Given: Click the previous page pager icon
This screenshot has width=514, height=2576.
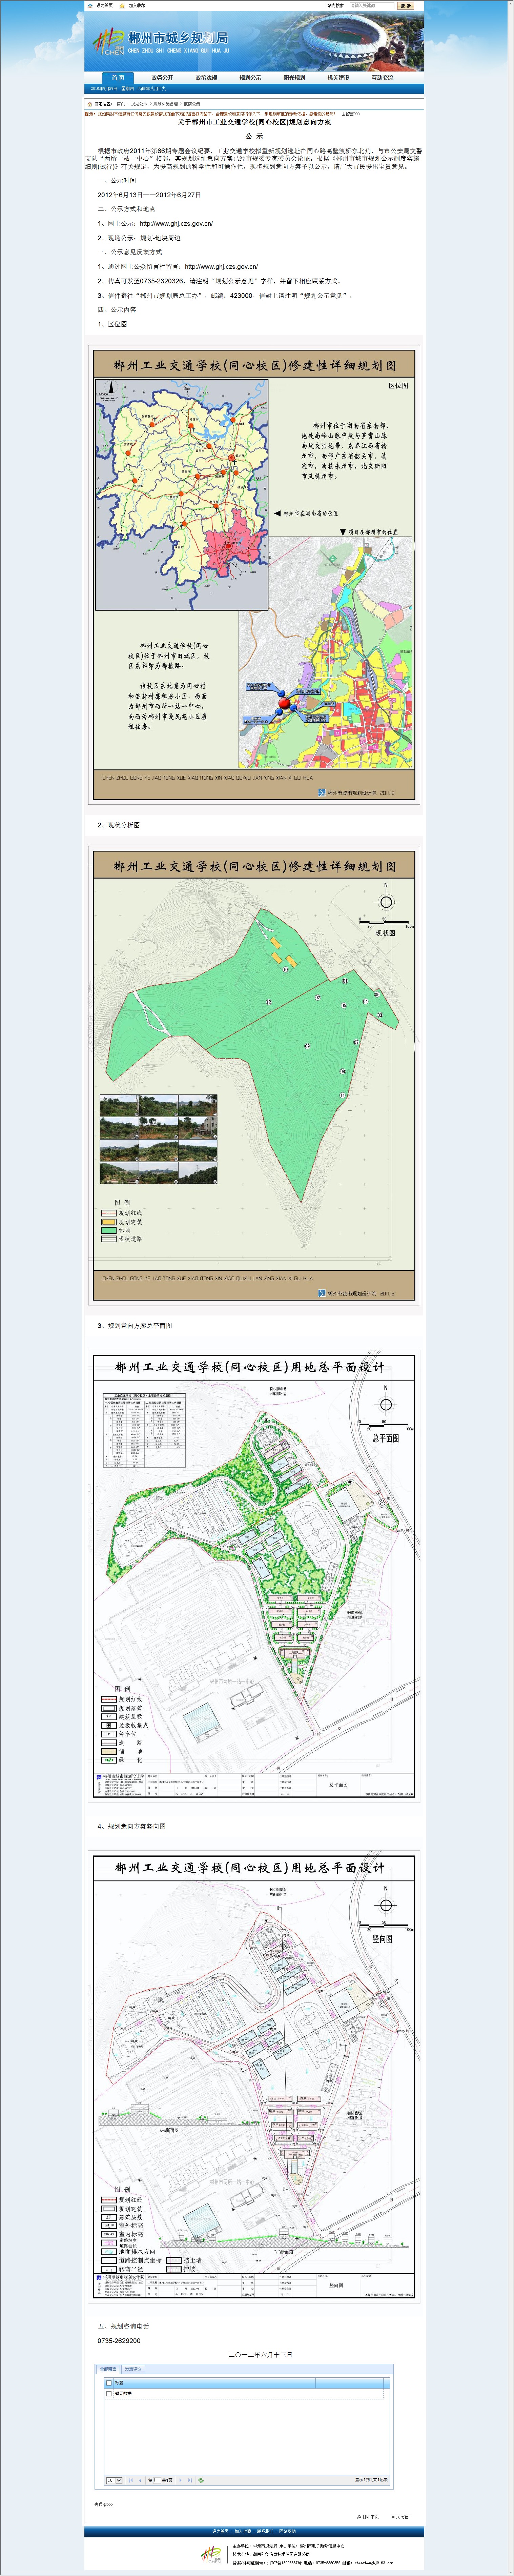Looking at the screenshot, I should (140, 2480).
